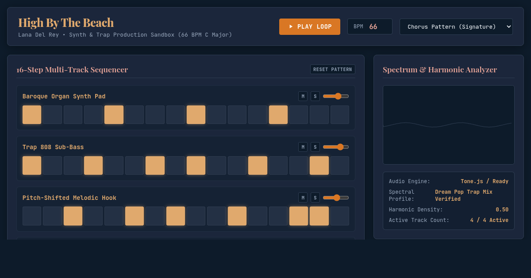Click the Trap 808 Sub-Bass volume slider

click(x=336, y=147)
